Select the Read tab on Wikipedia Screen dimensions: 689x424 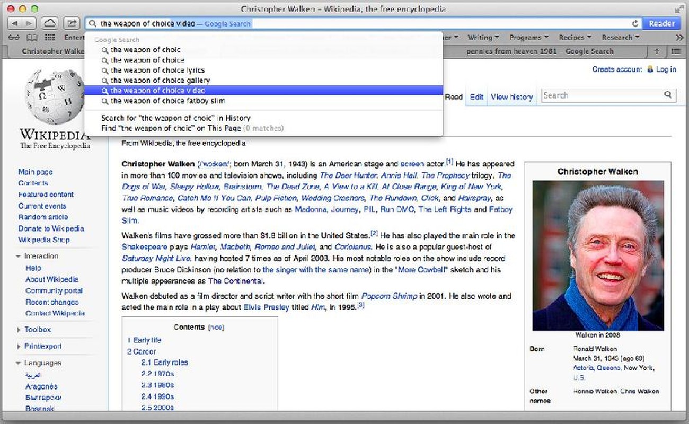pos(454,97)
